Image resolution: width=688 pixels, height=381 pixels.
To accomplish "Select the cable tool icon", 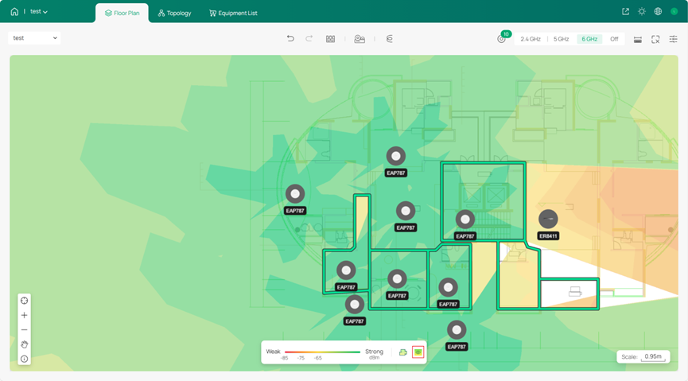I will pos(389,39).
